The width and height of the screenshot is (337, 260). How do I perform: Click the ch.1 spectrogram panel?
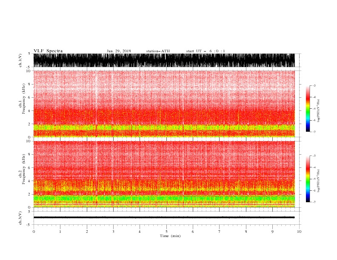(164, 104)
